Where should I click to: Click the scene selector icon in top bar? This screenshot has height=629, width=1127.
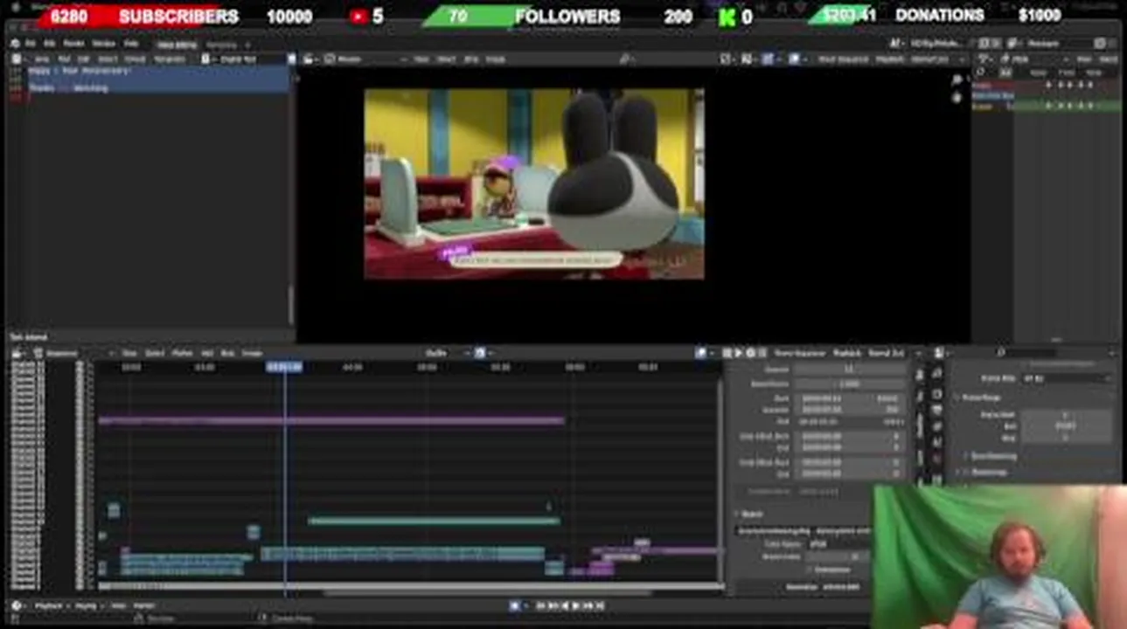pyautogui.click(x=896, y=43)
